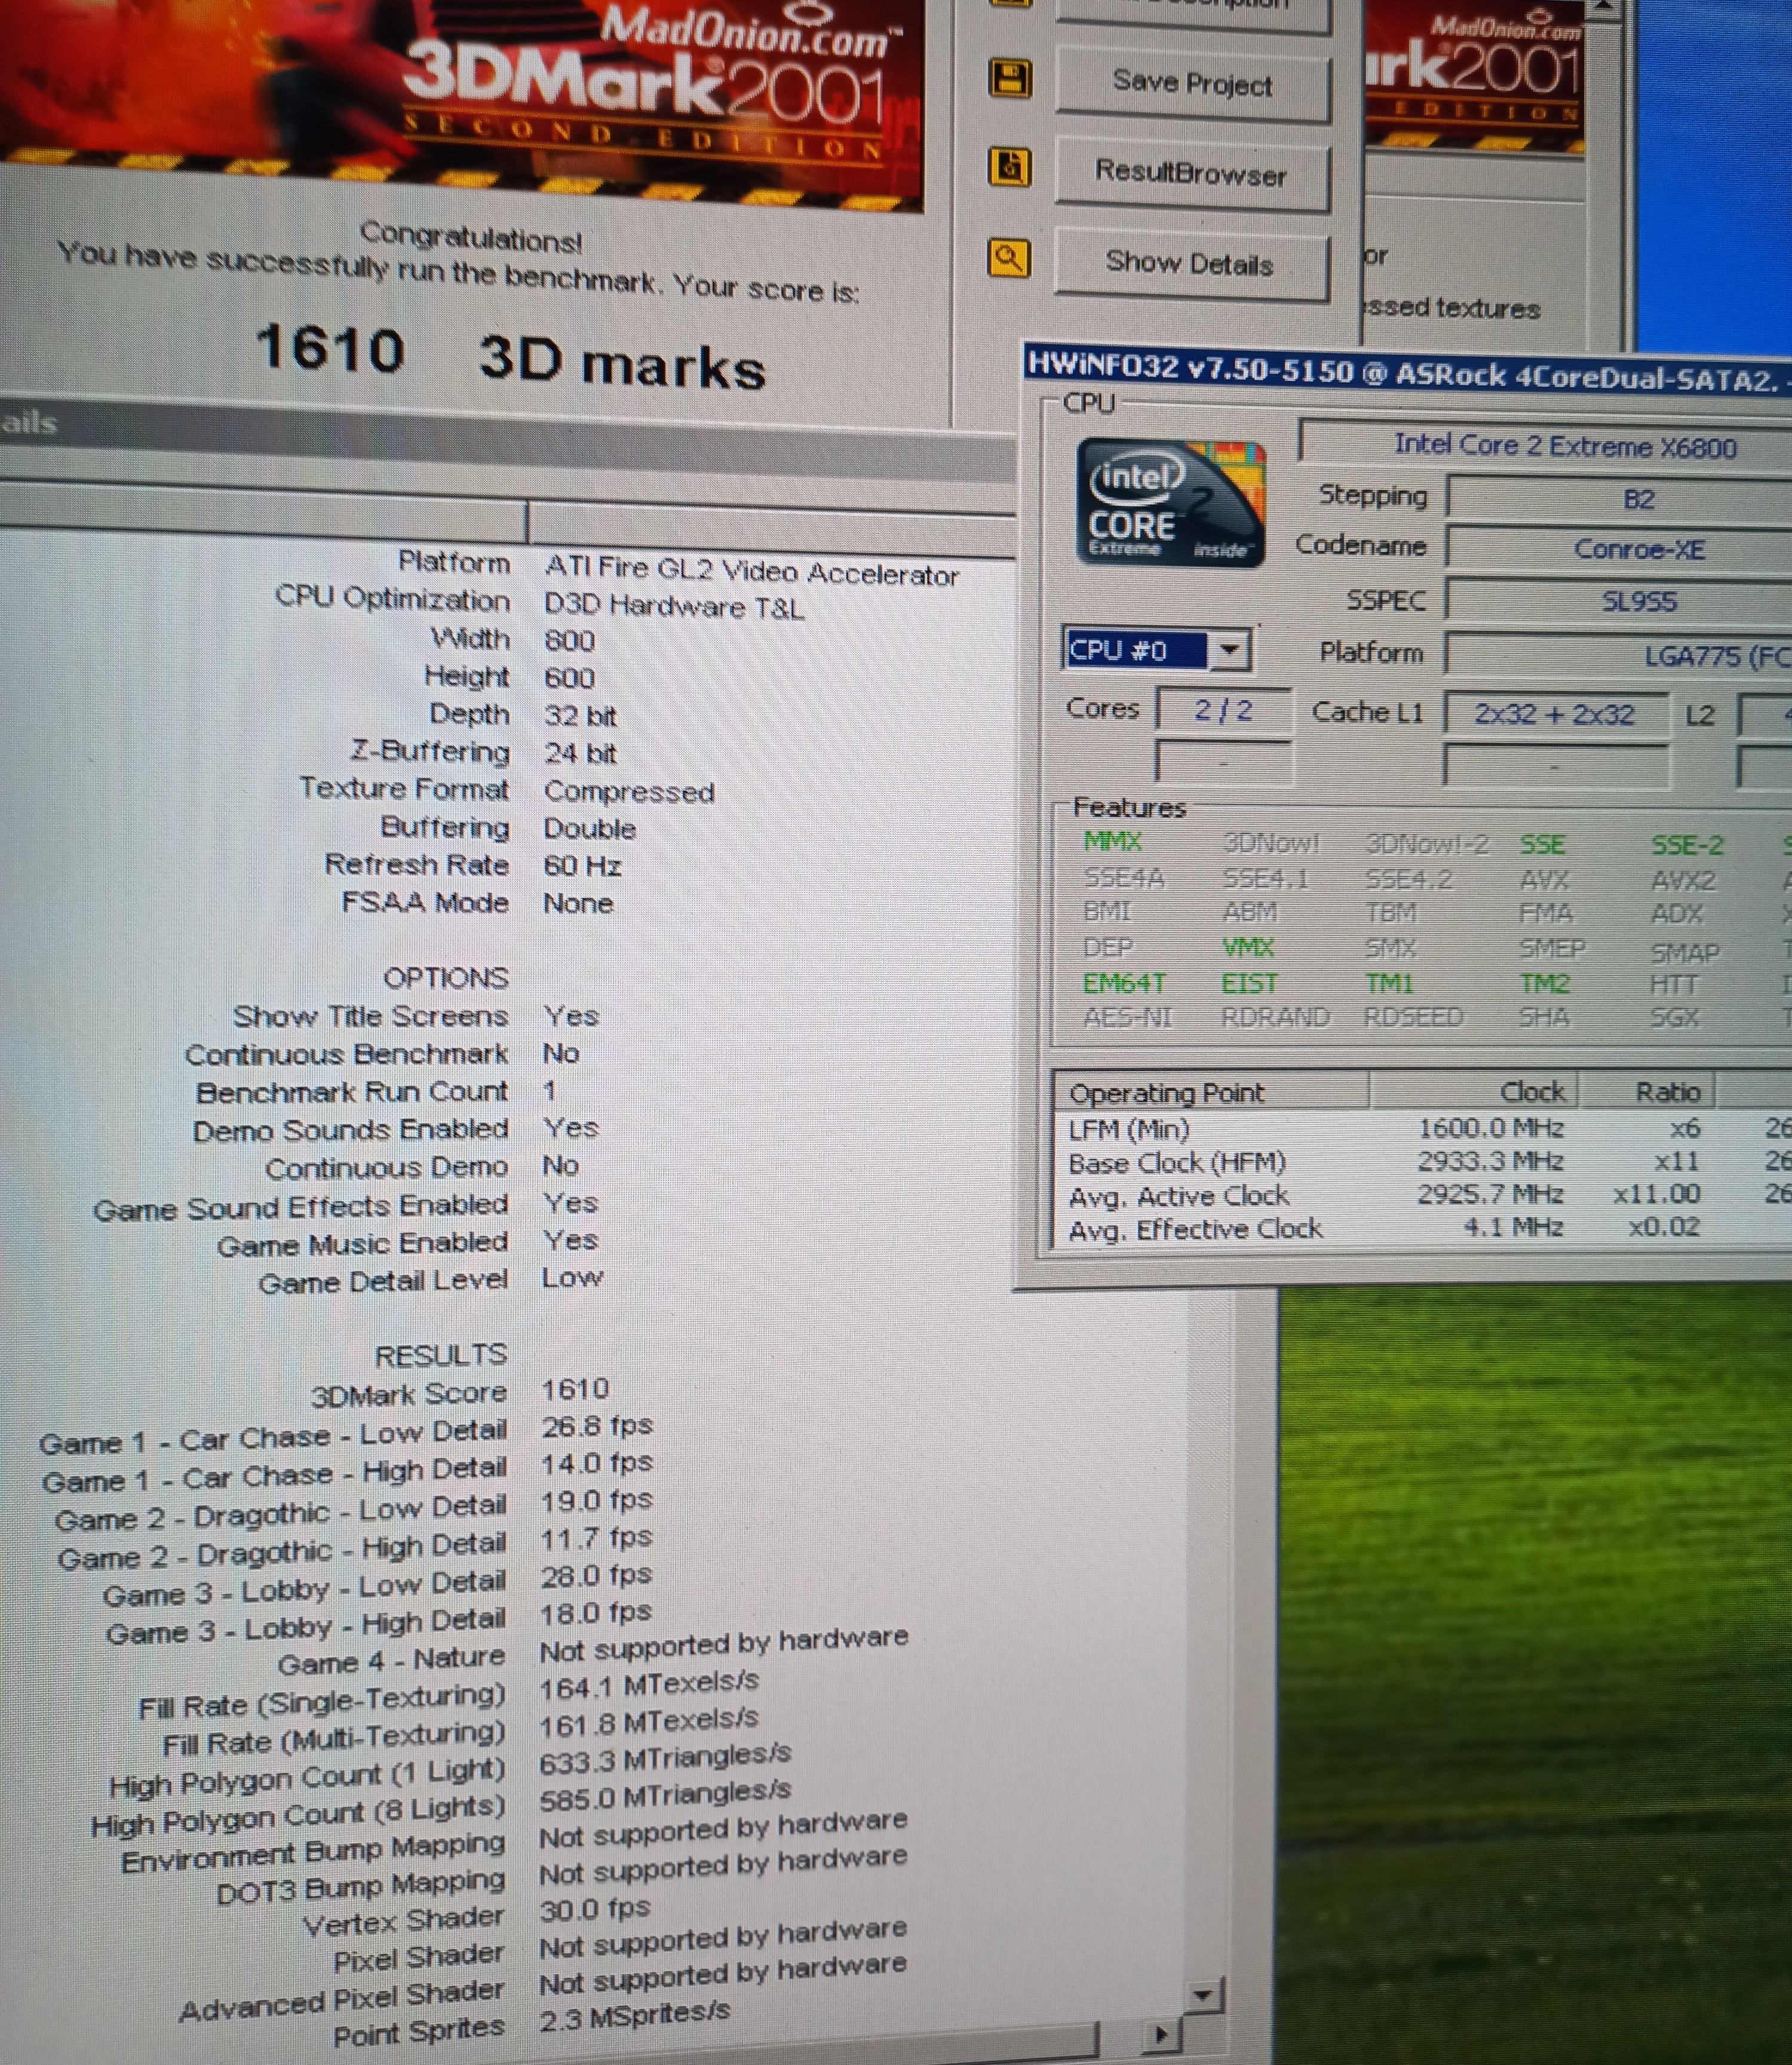Click Fill Rate Single-Texturing 164.1 MTexels/s

click(649, 1685)
